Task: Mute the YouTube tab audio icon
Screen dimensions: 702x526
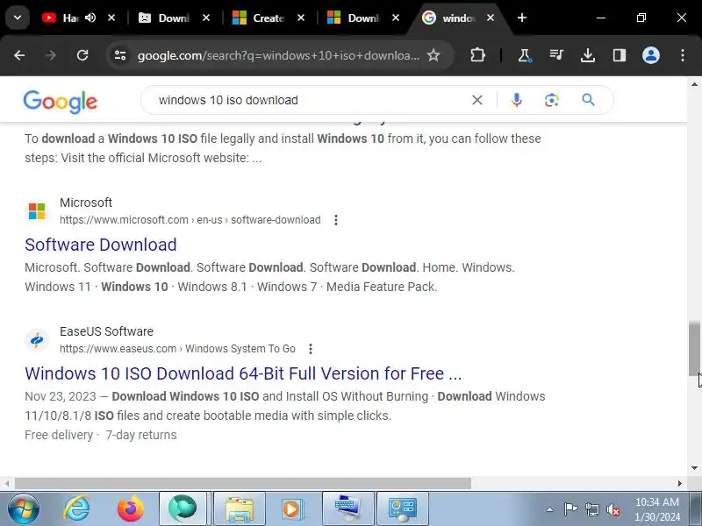Action: coord(90,18)
